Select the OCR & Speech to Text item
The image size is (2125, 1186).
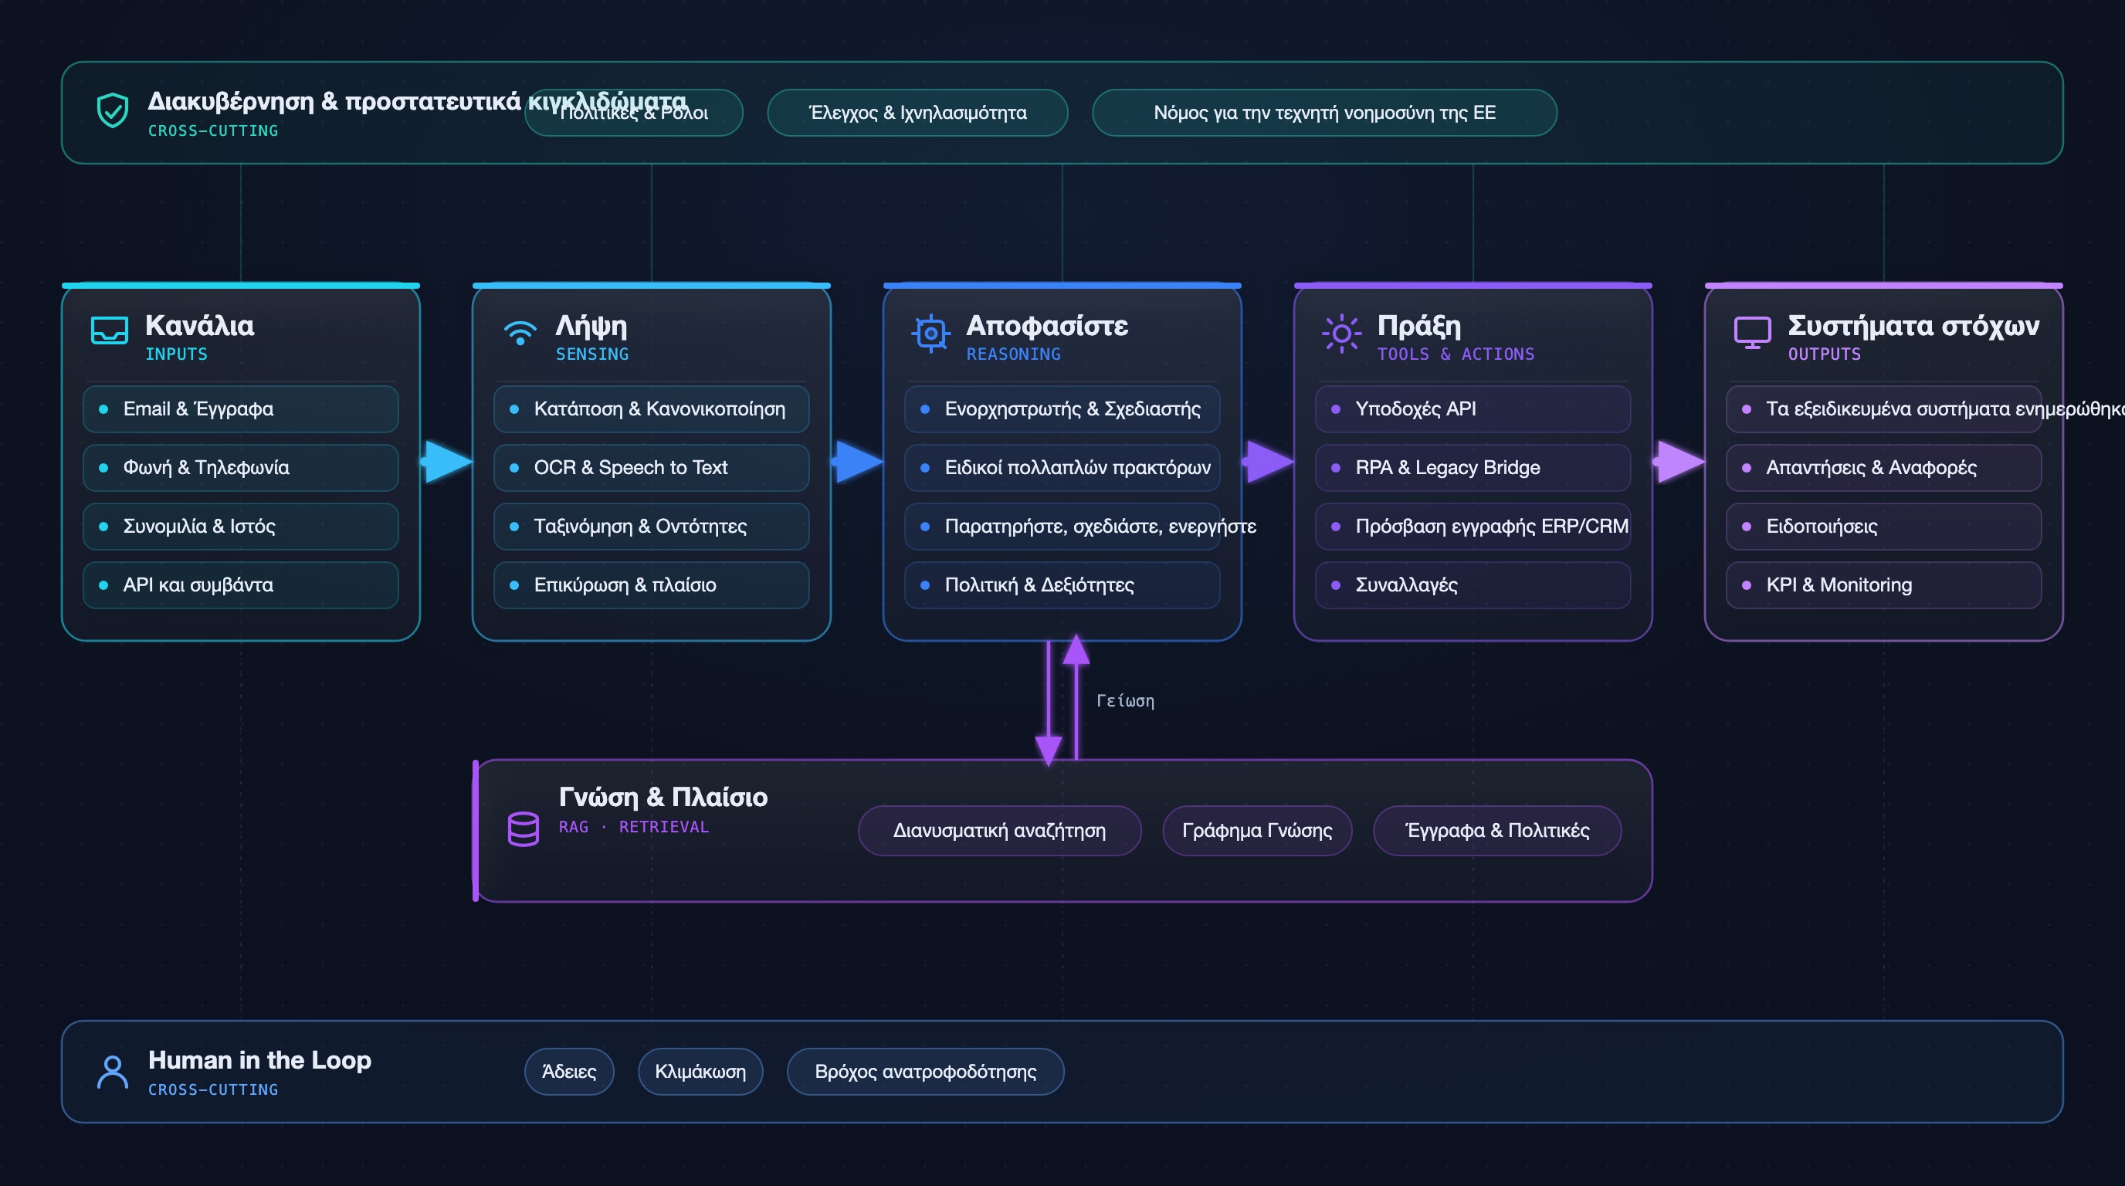pos(651,468)
